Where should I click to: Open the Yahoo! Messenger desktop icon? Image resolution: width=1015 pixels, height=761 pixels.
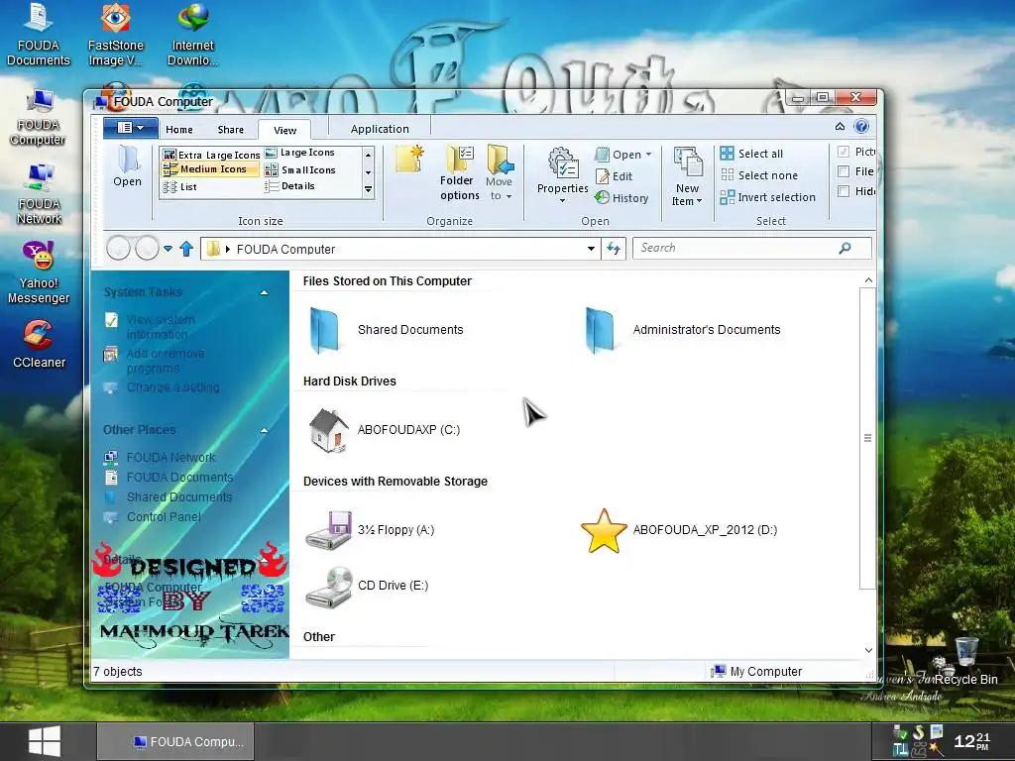pos(39,272)
